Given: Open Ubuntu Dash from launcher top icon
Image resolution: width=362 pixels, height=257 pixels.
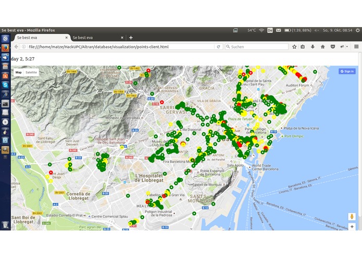Looking at the screenshot, I should click(5, 38).
